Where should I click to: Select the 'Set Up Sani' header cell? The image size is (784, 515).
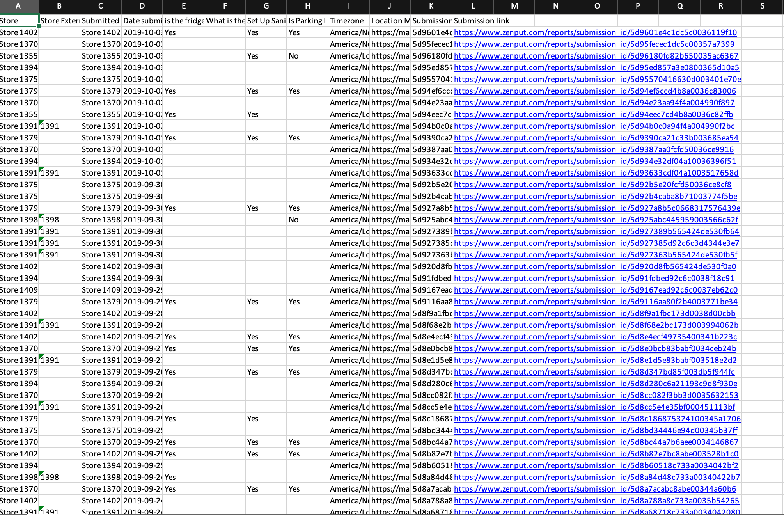click(266, 21)
